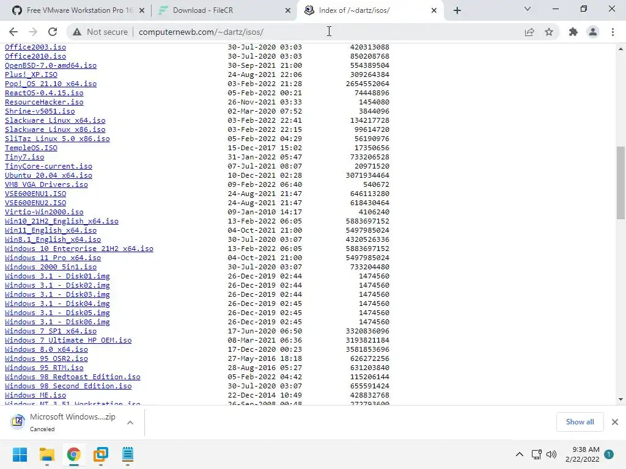Click the Virtio-Win2000.iso link
626x469 pixels.
click(44, 212)
